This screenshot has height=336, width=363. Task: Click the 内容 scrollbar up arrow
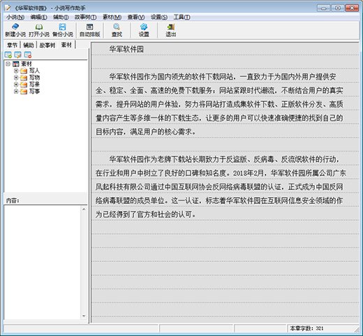84,209
